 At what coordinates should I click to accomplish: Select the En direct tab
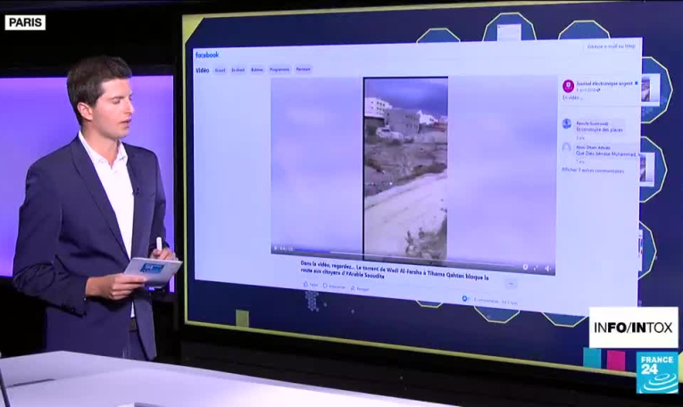point(237,70)
